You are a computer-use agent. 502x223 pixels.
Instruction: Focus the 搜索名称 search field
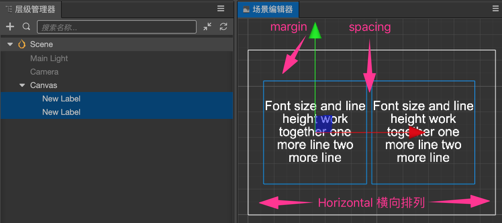pyautogui.click(x=116, y=27)
